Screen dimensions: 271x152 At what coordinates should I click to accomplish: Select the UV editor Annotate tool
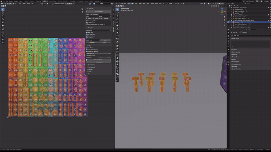click(3, 29)
